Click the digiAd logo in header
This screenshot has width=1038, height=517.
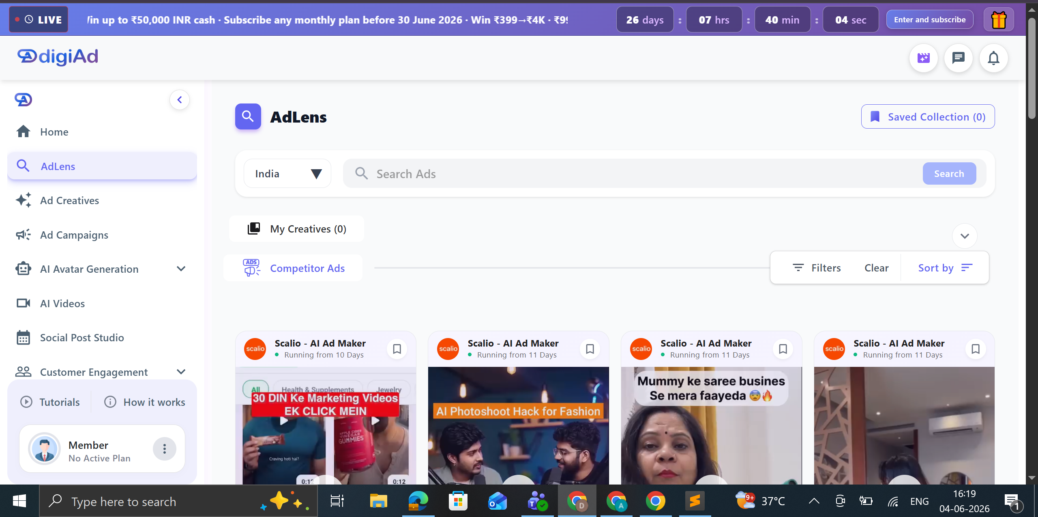pyautogui.click(x=58, y=57)
